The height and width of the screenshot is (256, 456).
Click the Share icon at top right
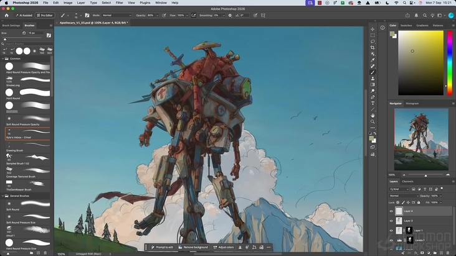pos(407,16)
